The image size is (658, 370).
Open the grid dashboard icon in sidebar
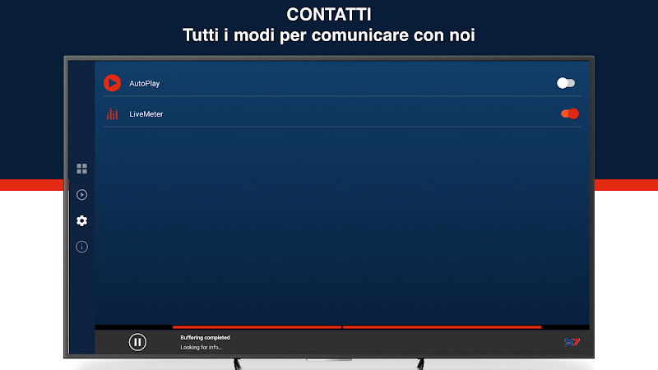pyautogui.click(x=81, y=169)
